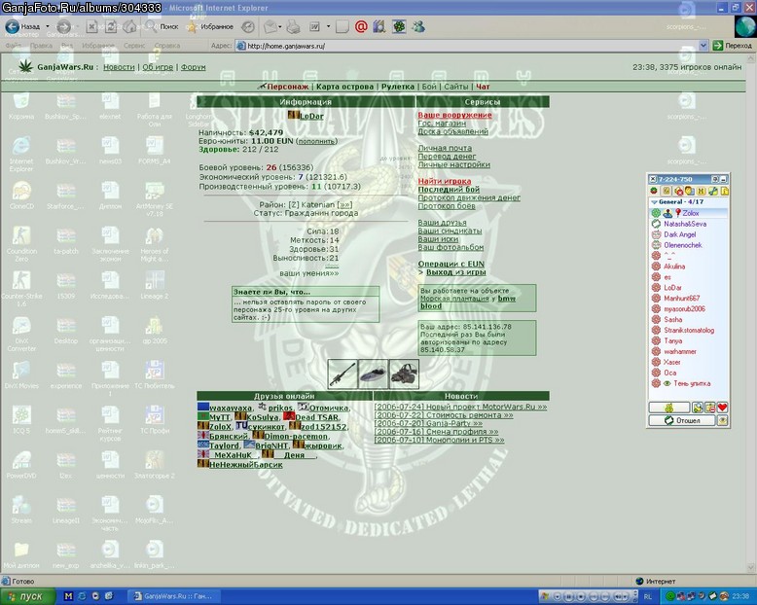Open the Ваше вооружение link
Screen dimensions: 757x605
(454, 115)
